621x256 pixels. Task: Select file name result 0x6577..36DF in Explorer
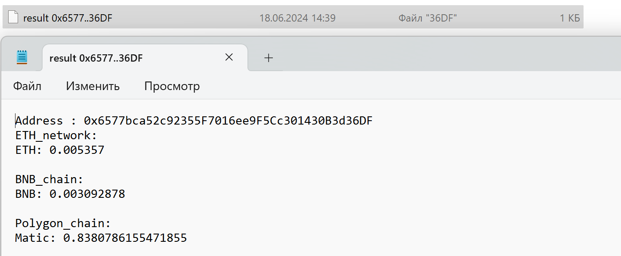point(68,18)
